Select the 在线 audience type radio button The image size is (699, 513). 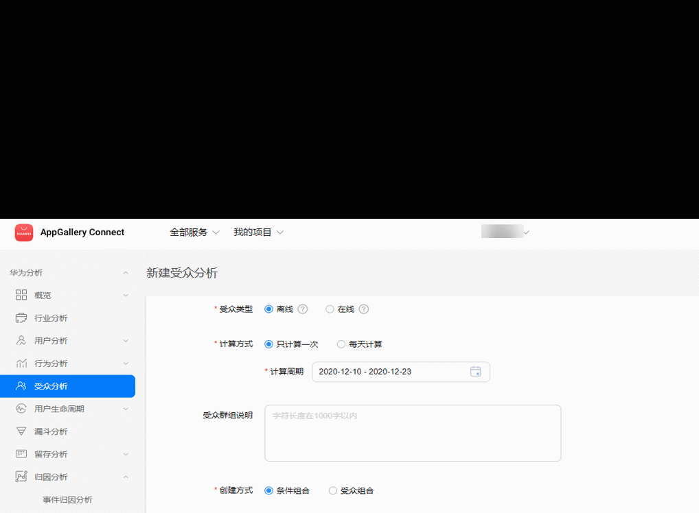[x=330, y=309]
